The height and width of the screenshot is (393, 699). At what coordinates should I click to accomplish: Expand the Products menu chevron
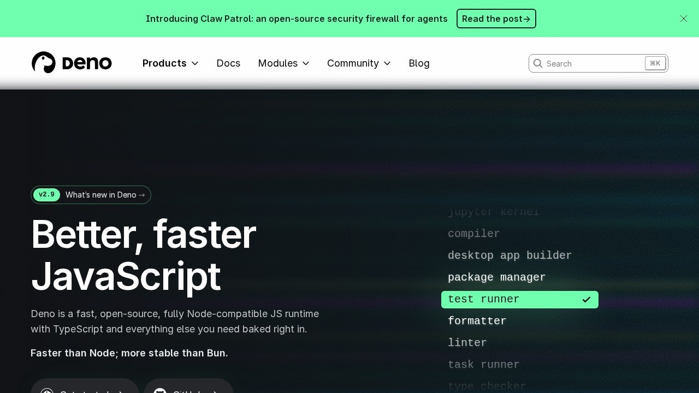195,63
